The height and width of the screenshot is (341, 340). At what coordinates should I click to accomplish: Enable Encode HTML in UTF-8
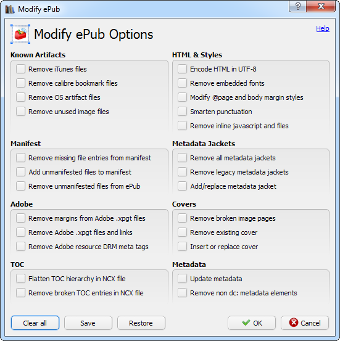click(182, 69)
